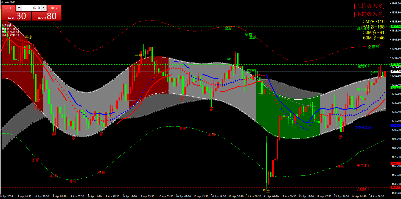Click the 0.10 volume input field

(31, 8)
